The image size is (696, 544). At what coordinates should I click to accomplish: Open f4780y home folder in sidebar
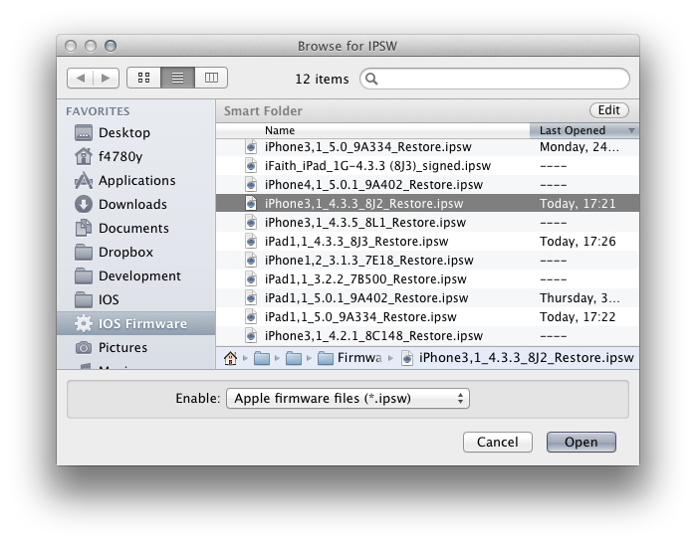coord(135,156)
